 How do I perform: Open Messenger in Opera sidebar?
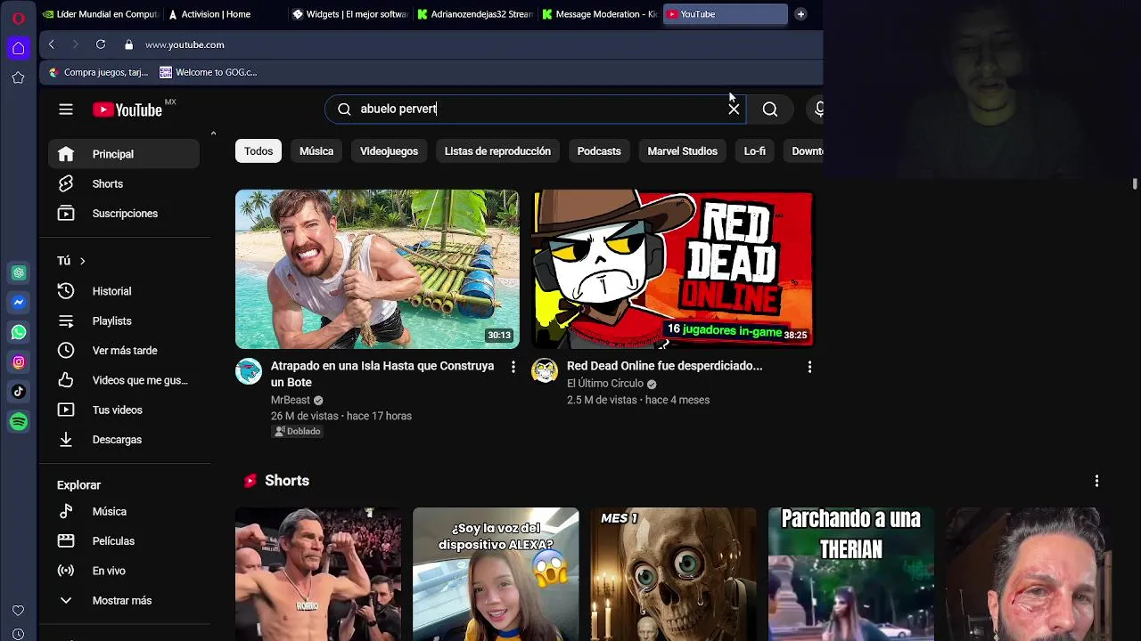(x=19, y=303)
